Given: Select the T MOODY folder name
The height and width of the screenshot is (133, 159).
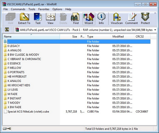Looking at the screenshot, I should 14,103.
